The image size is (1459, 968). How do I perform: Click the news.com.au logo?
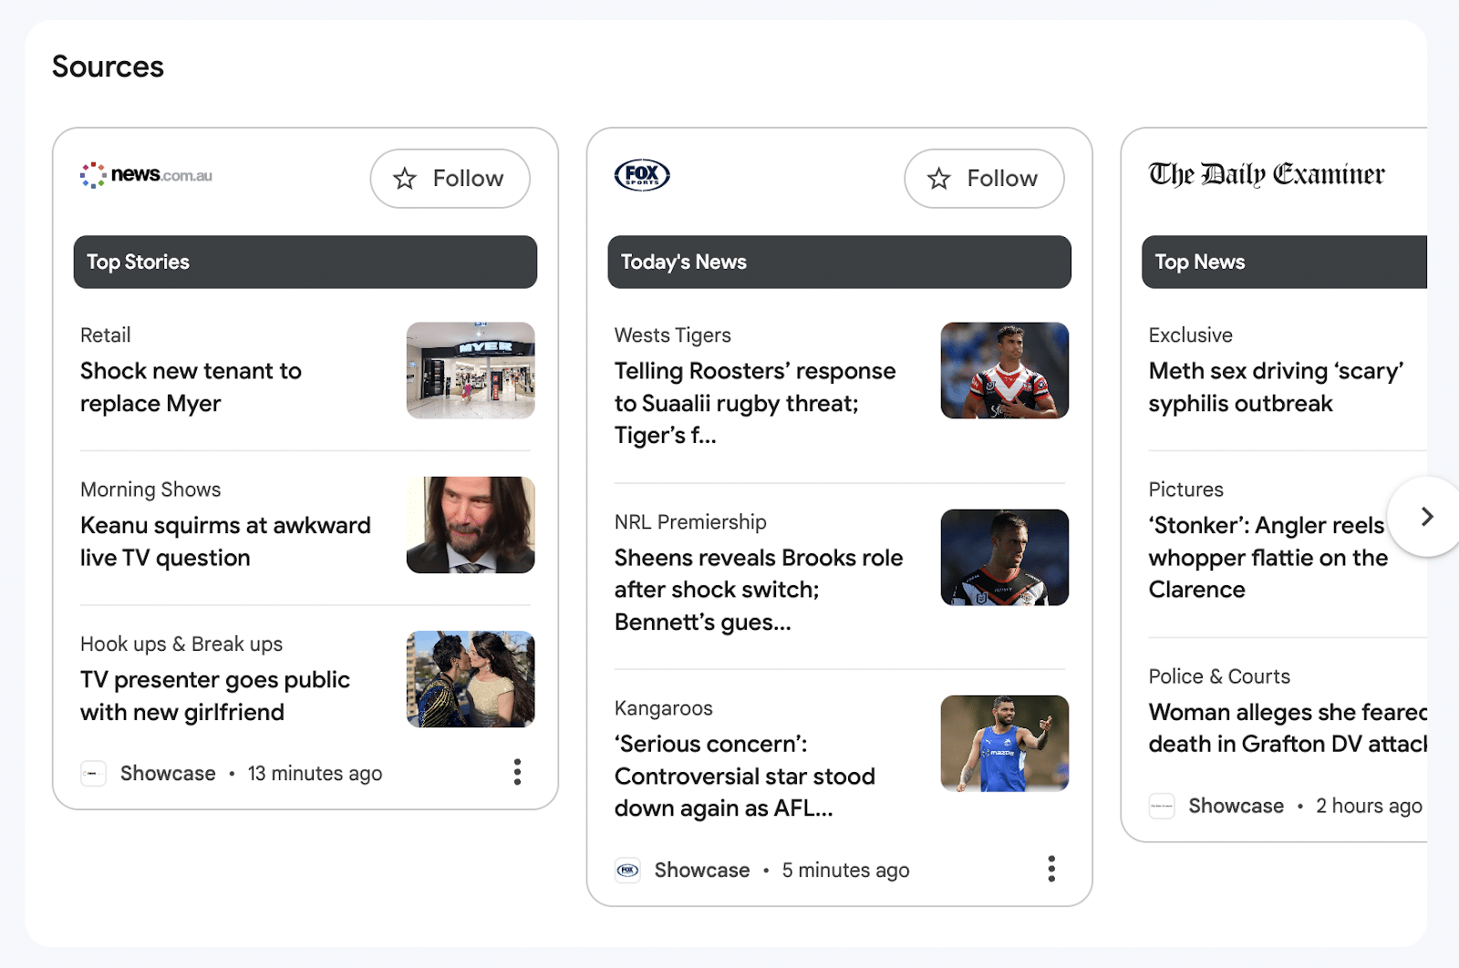tap(146, 175)
